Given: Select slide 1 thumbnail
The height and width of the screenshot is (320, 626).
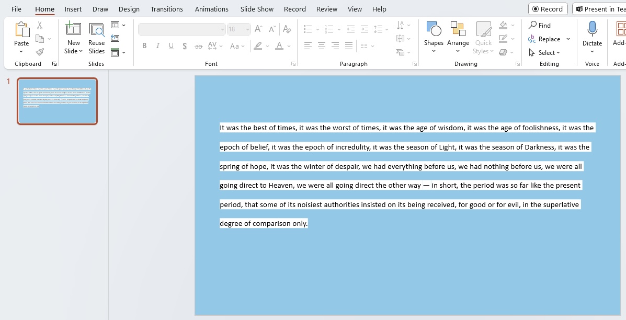Looking at the screenshot, I should click(57, 101).
